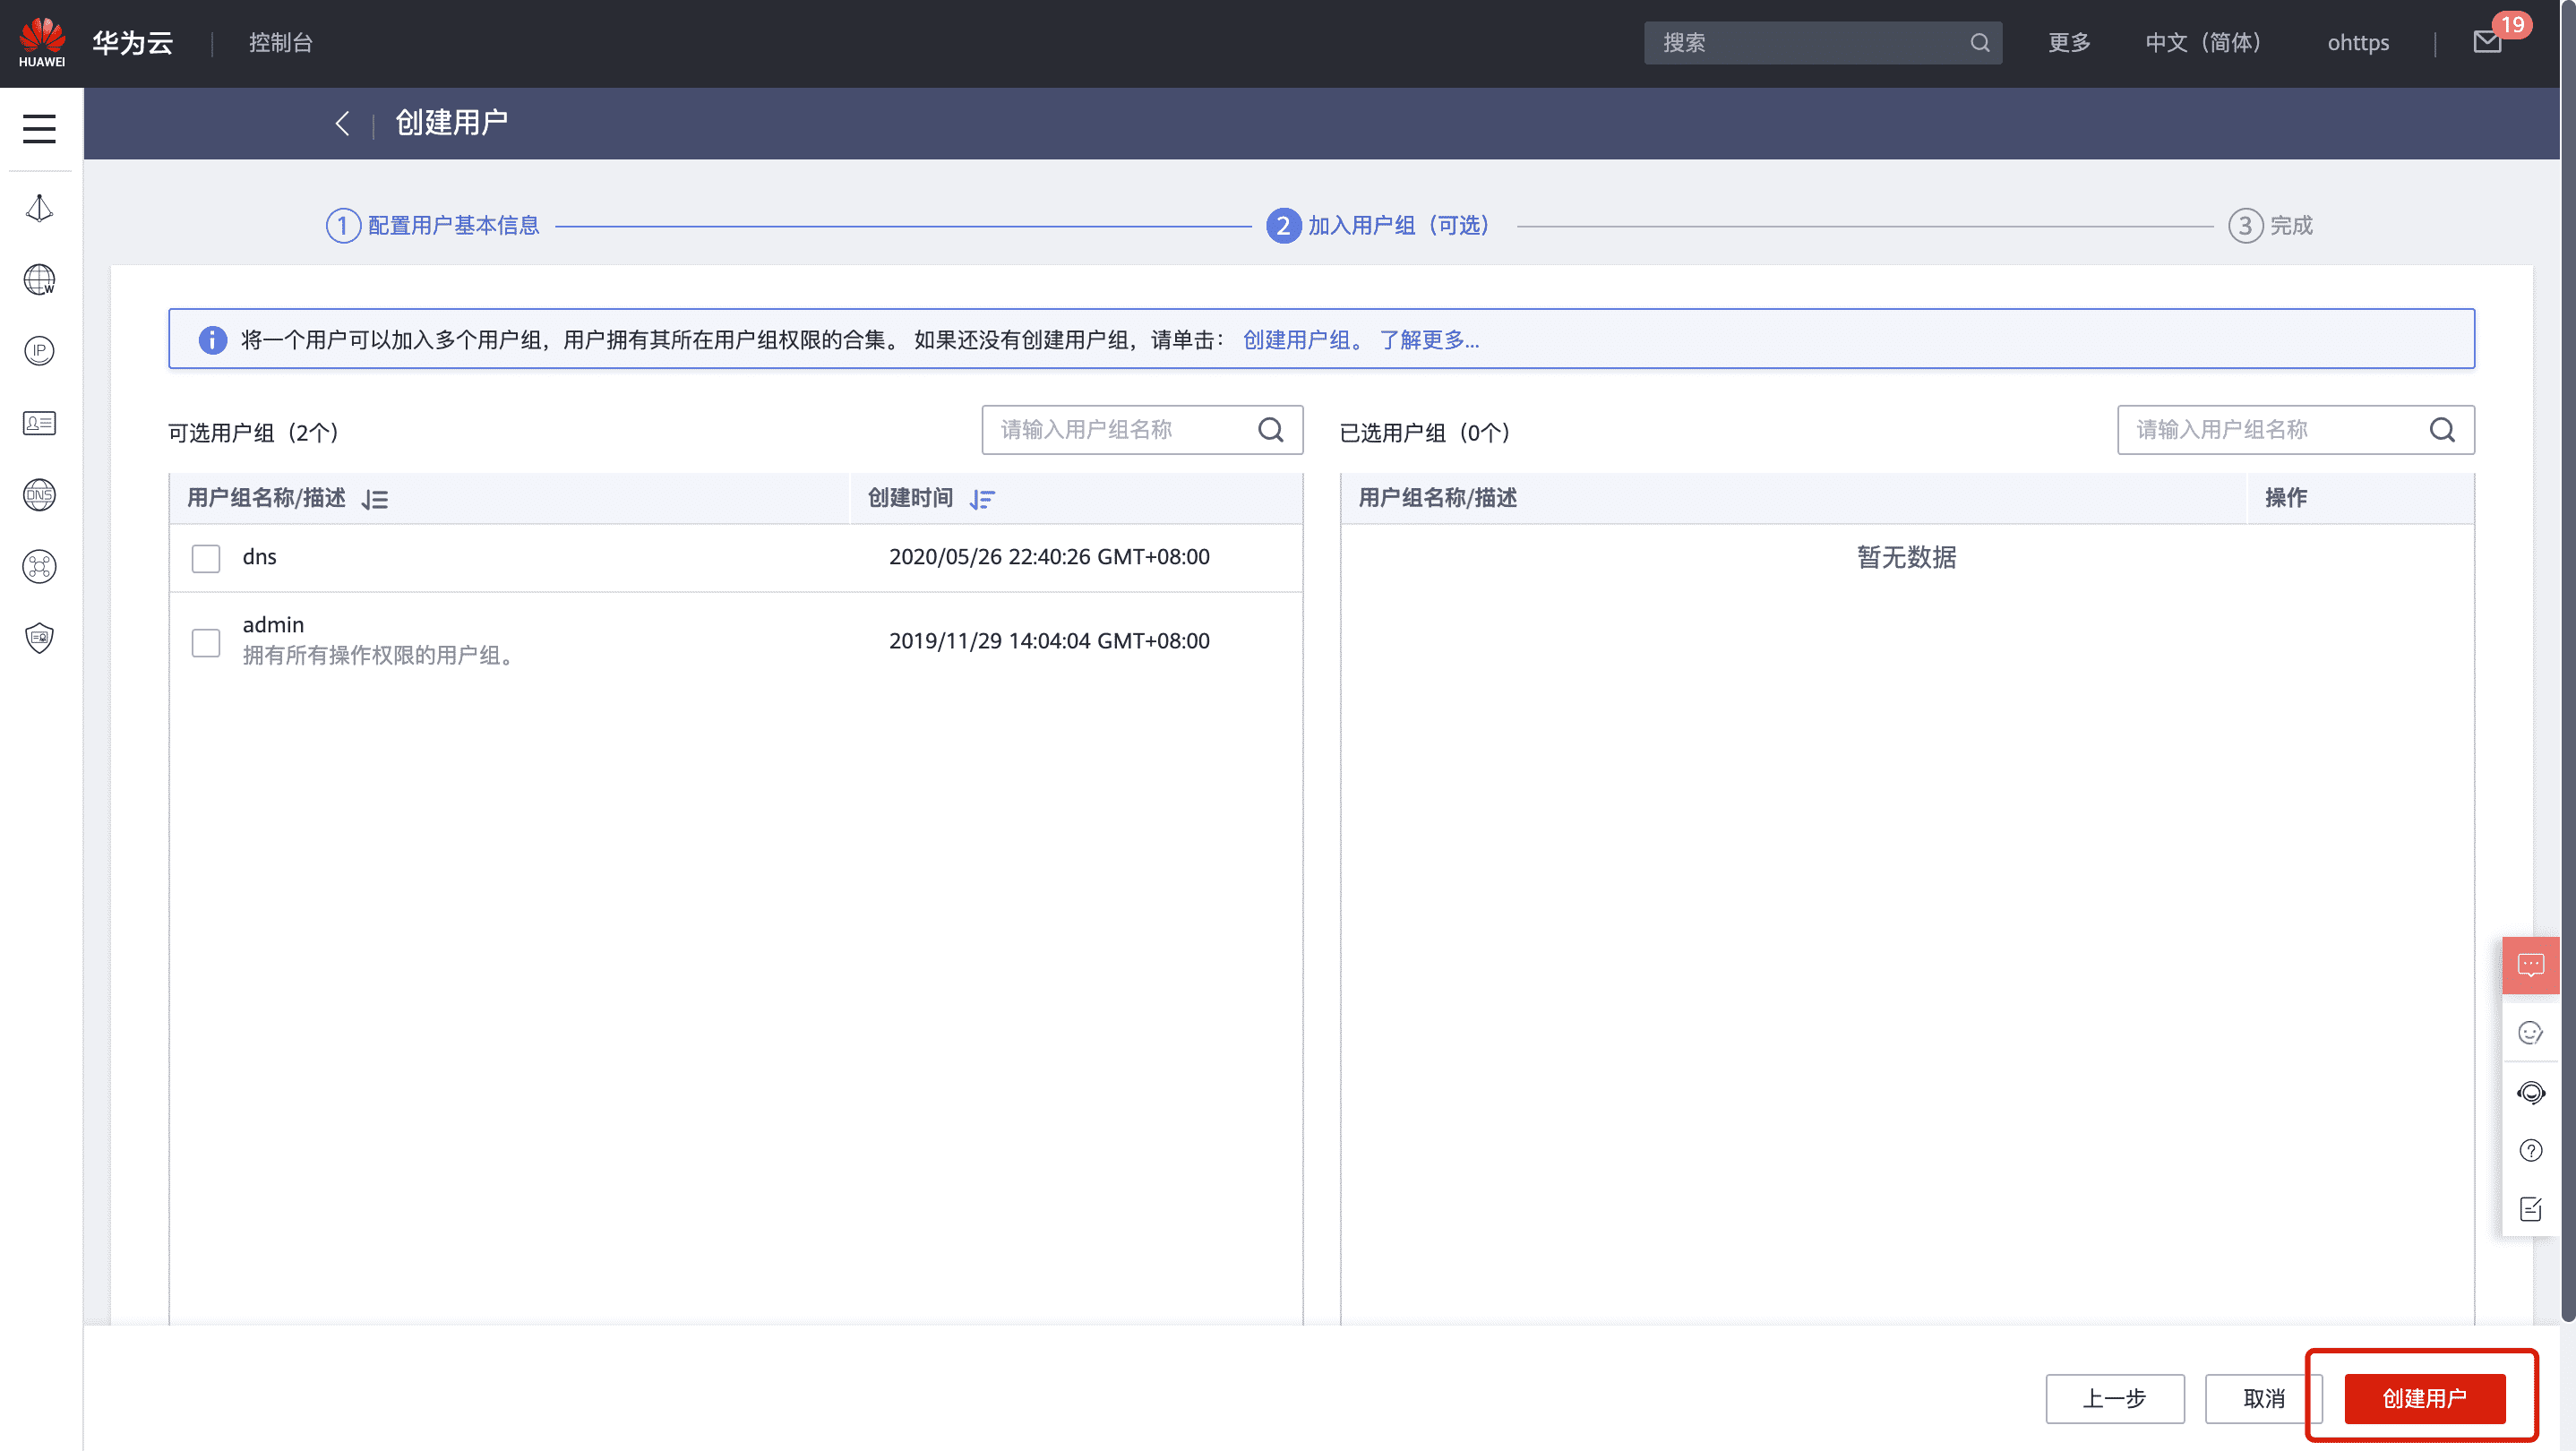
Task: Select step 2 加入用户组 (可选)
Action: click(x=1379, y=226)
